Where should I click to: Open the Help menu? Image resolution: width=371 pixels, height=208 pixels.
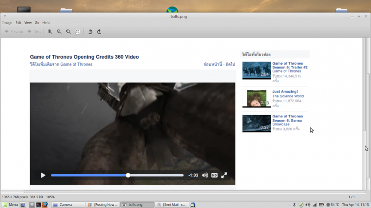tap(46, 23)
